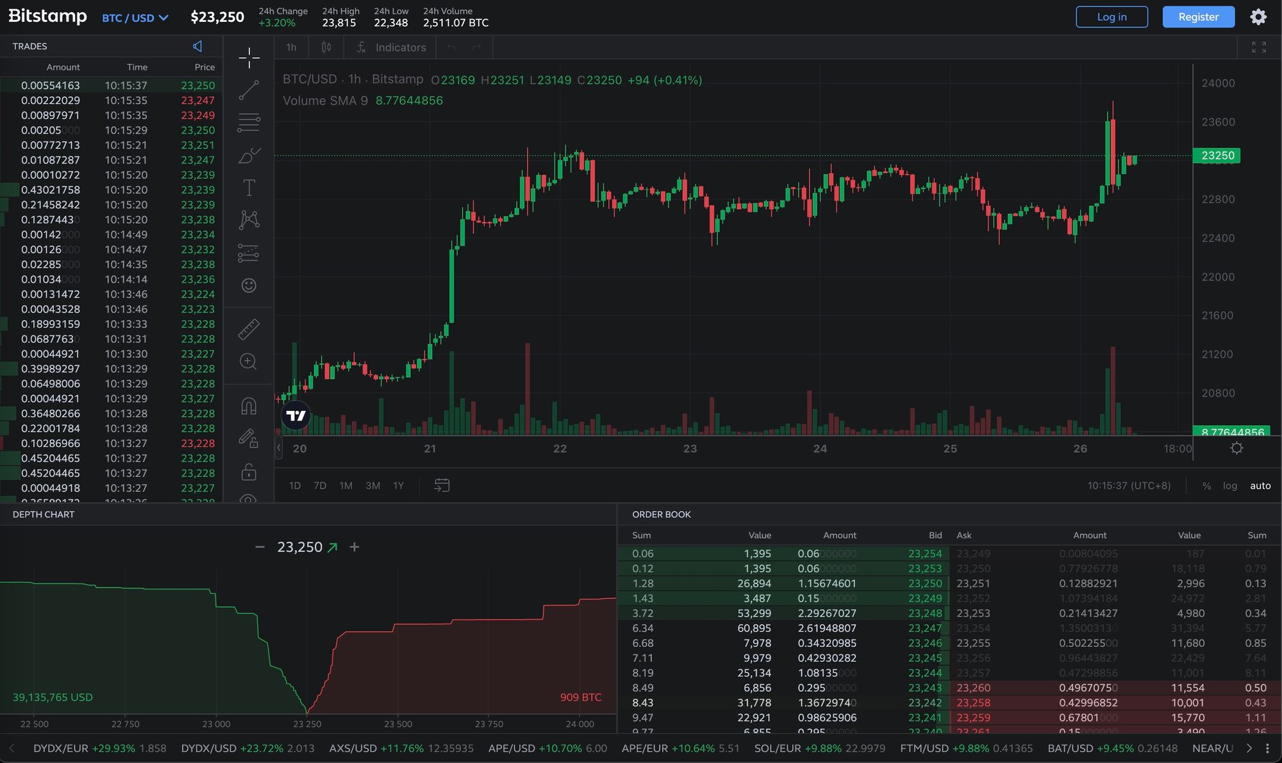Select the trend line drawing tool
Image resolution: width=1282 pixels, height=763 pixels.
pyautogui.click(x=249, y=90)
